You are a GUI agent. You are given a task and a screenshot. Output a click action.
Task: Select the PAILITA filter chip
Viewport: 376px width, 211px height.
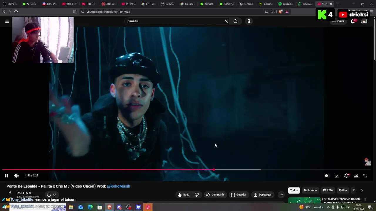(328, 190)
